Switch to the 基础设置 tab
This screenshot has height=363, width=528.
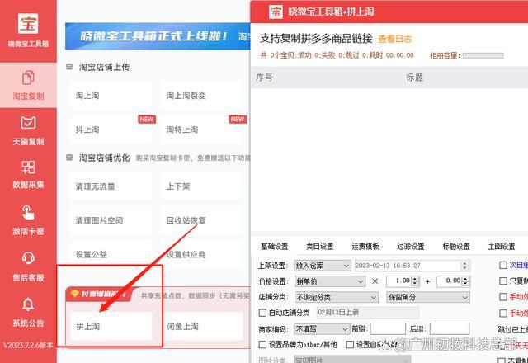pyautogui.click(x=275, y=246)
